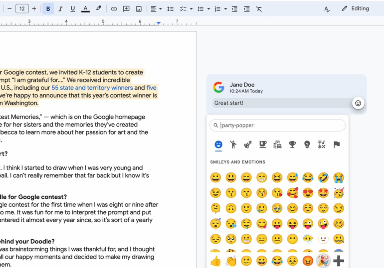
Task: Select the Objects lightbulb emoji tab
Action: [x=307, y=145]
